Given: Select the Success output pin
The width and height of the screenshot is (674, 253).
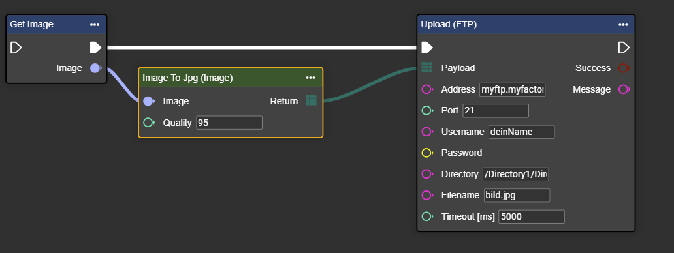Looking at the screenshot, I should click(624, 68).
